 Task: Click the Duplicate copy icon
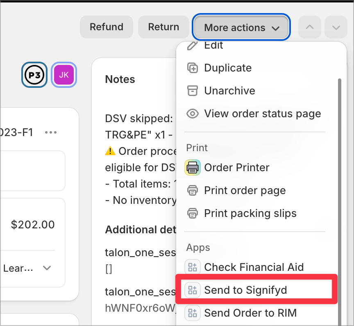click(193, 68)
